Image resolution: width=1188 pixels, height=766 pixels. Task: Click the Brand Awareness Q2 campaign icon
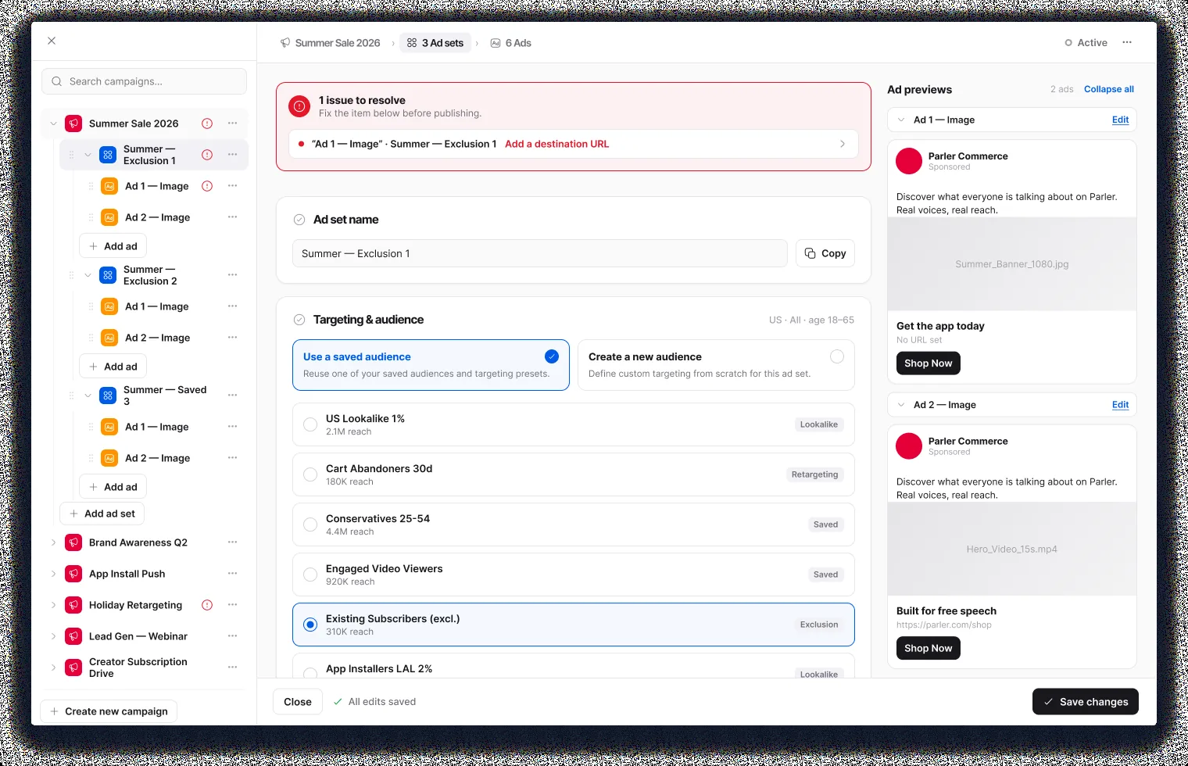click(73, 542)
